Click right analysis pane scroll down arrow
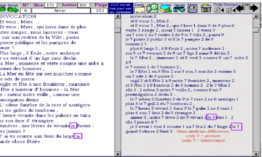 (x=256, y=154)
